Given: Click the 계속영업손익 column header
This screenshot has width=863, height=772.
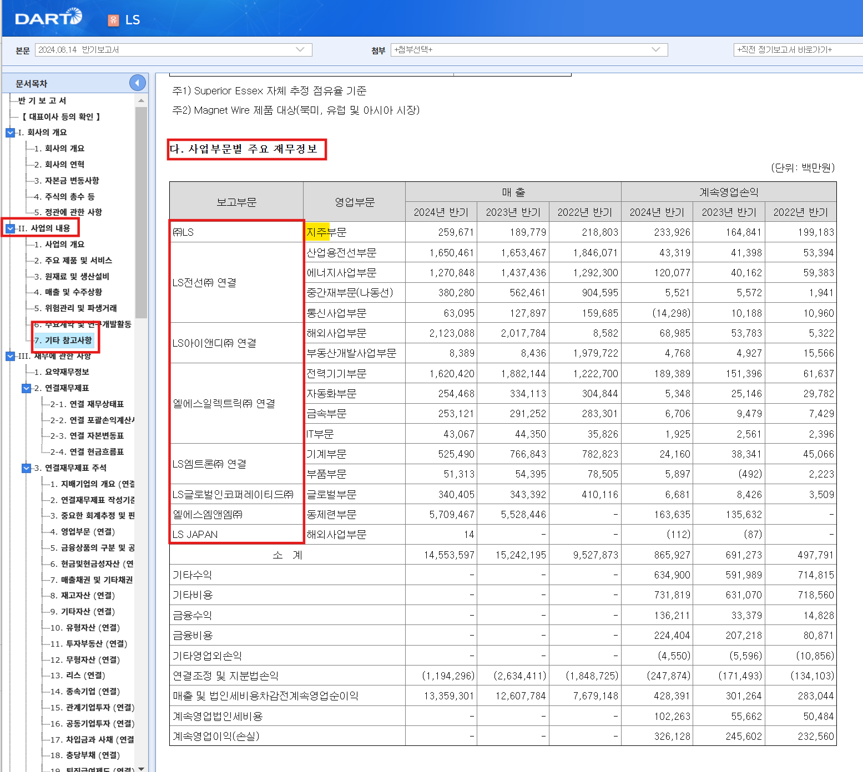Looking at the screenshot, I should click(x=729, y=192).
